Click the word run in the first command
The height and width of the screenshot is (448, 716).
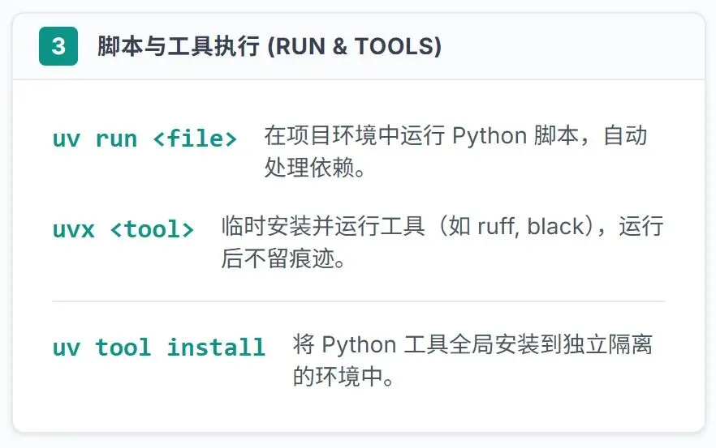[x=116, y=139]
